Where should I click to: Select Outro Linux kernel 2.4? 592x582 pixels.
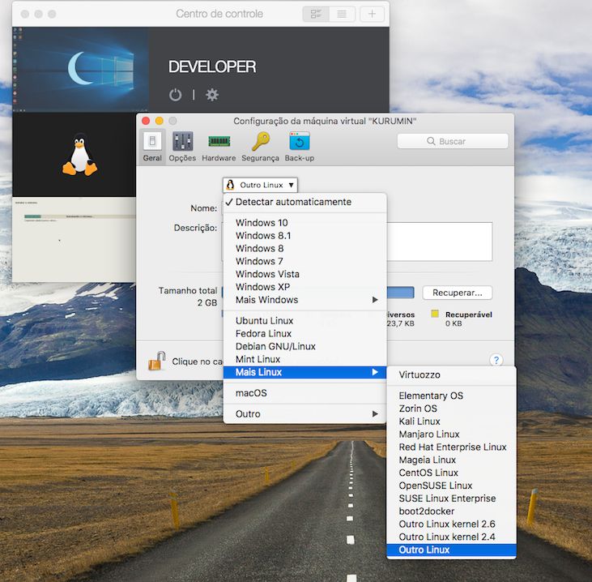pyautogui.click(x=452, y=537)
